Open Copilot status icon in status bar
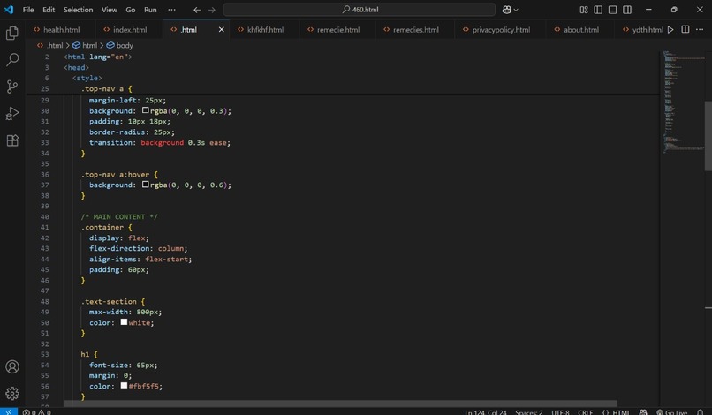Viewport: 712px width, 415px height. tap(643, 411)
